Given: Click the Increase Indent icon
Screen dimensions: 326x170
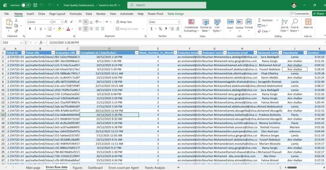Looking at the screenshot, I should point(102,29).
